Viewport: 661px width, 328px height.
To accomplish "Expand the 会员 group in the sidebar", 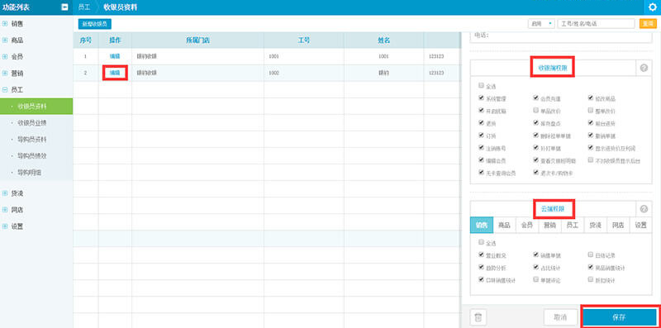I will (5, 56).
